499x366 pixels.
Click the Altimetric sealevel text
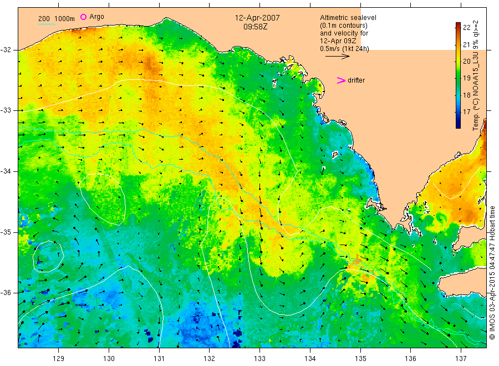(348, 18)
